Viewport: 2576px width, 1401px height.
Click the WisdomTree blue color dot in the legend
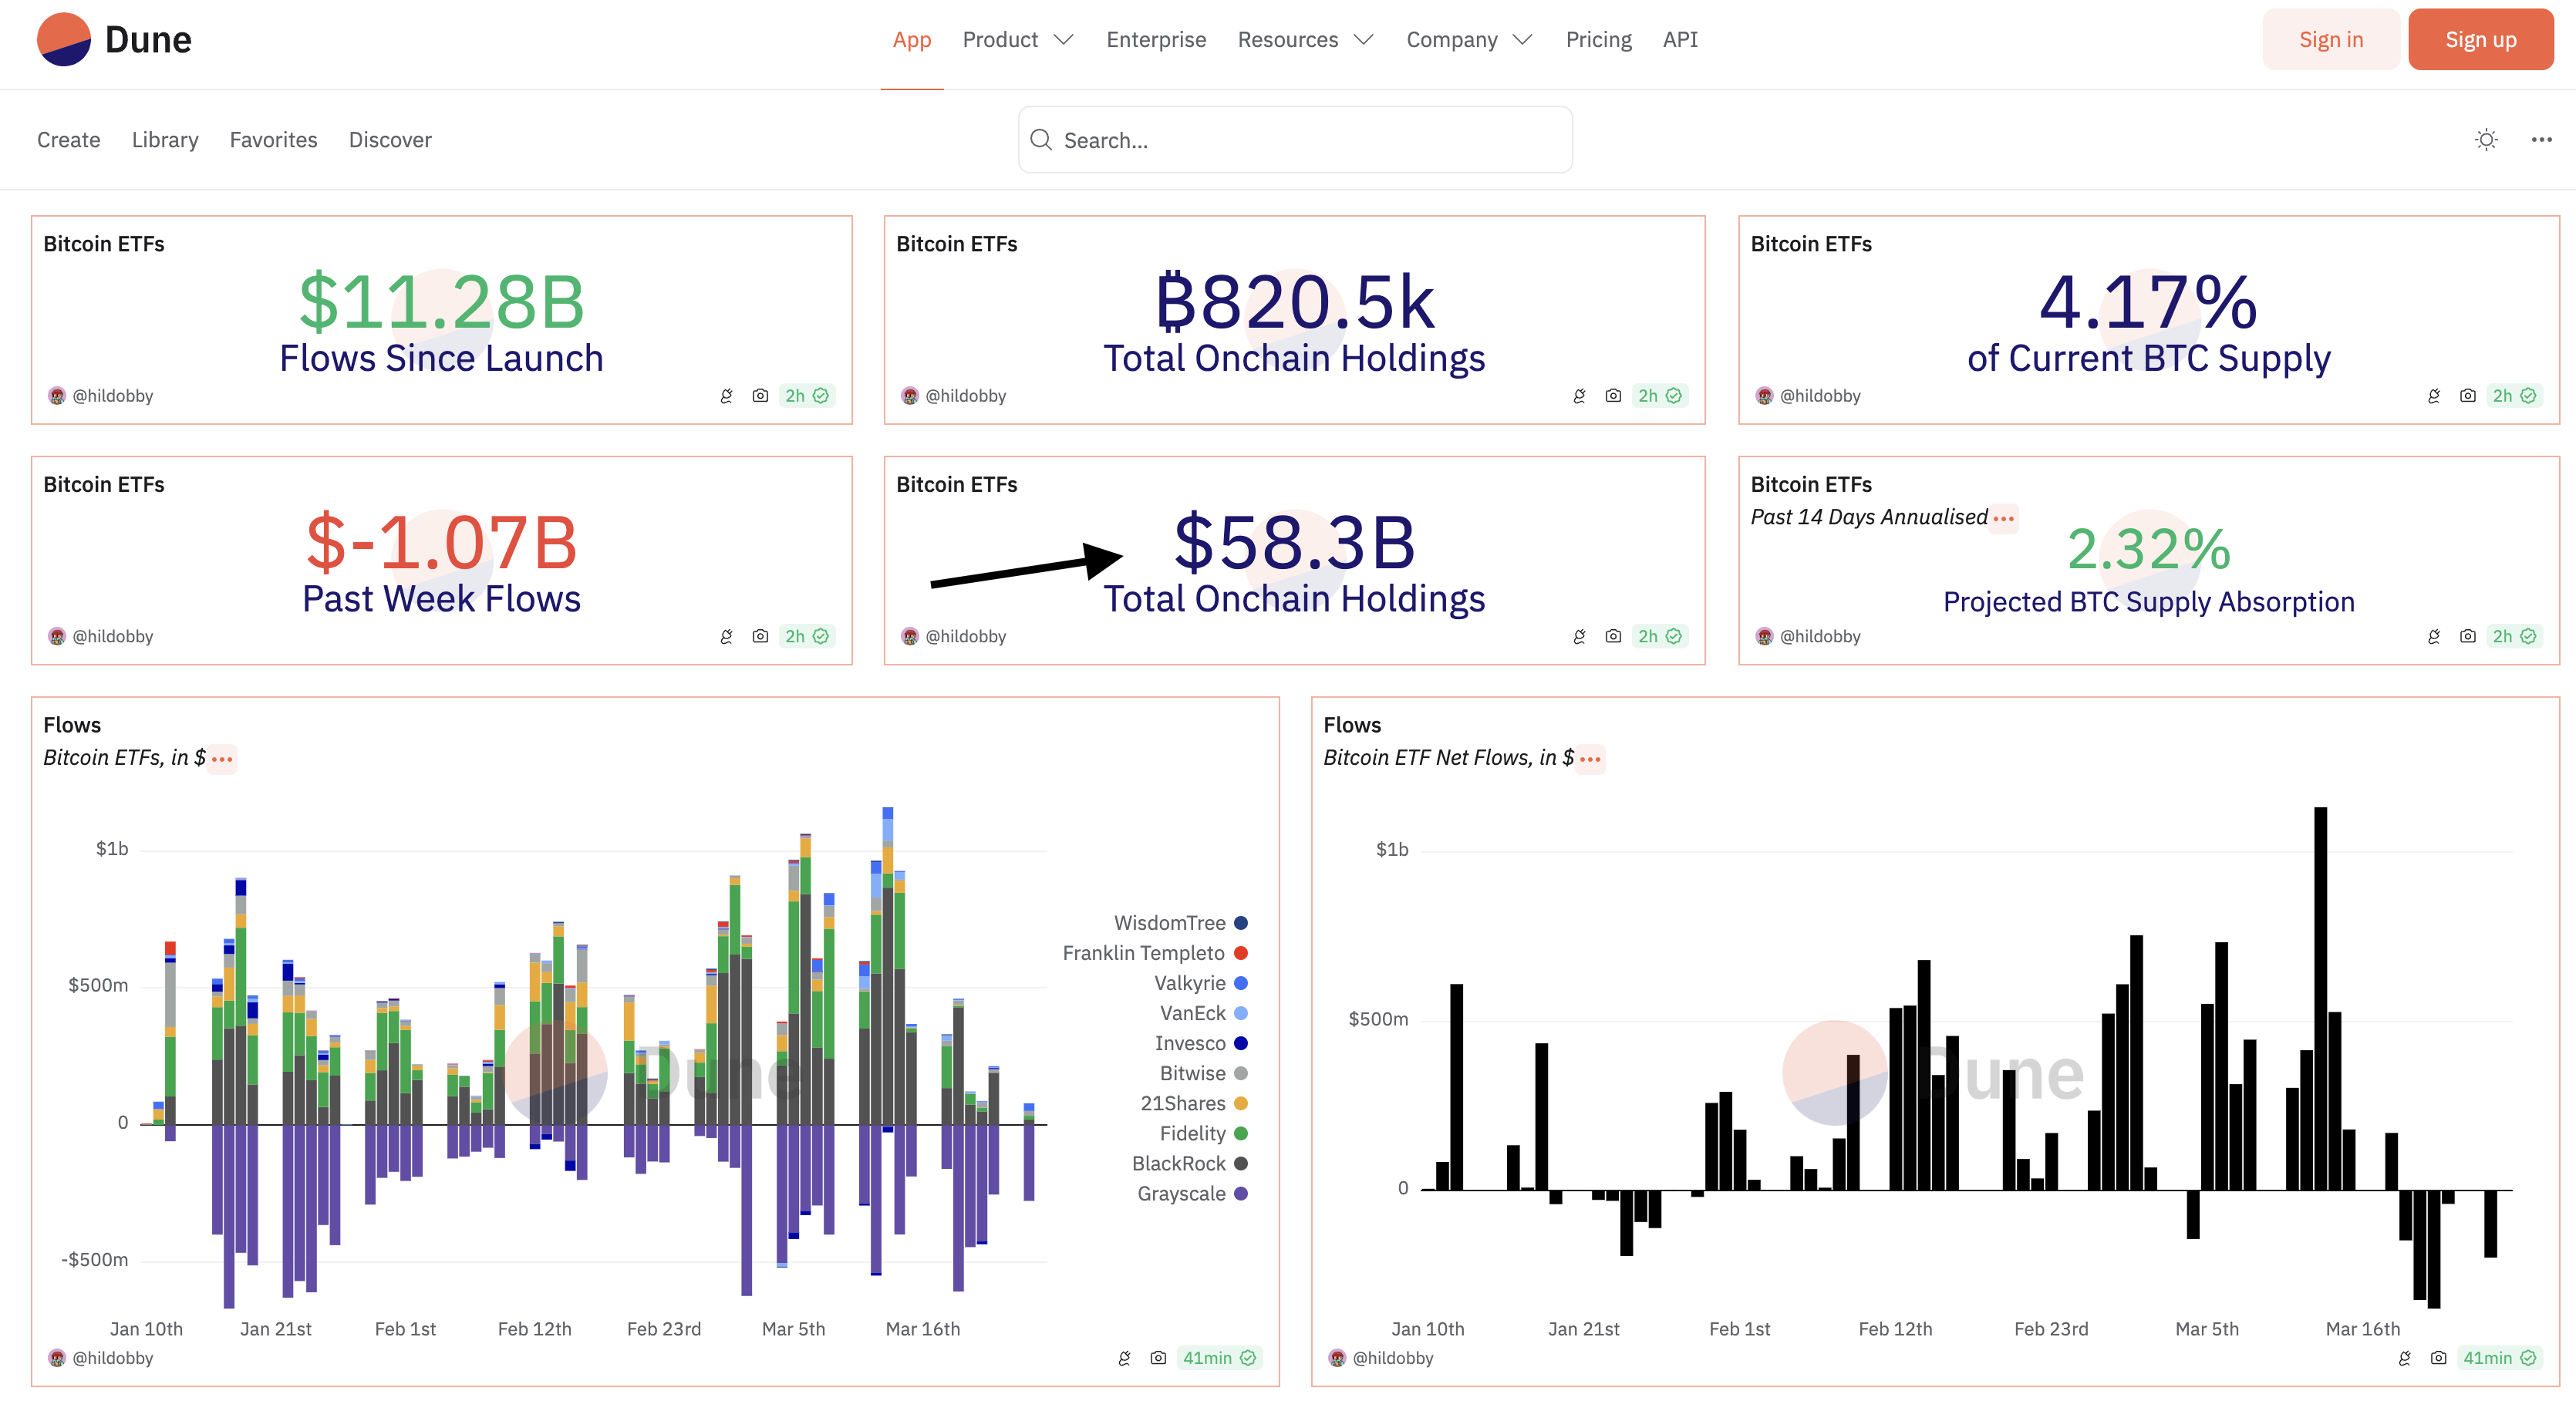click(x=1242, y=922)
